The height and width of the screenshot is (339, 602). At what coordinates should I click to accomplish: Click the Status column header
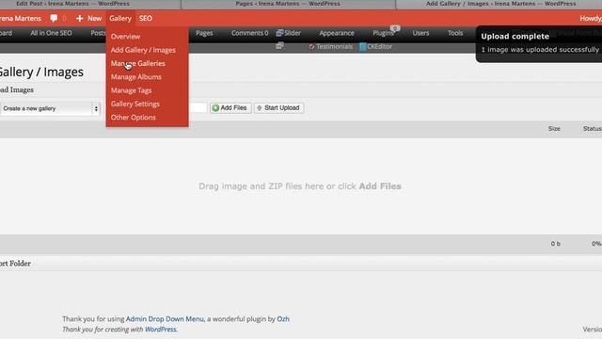[593, 129]
